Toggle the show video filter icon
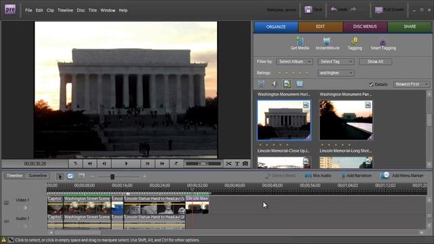The height and width of the screenshot is (244, 434). [x=261, y=84]
